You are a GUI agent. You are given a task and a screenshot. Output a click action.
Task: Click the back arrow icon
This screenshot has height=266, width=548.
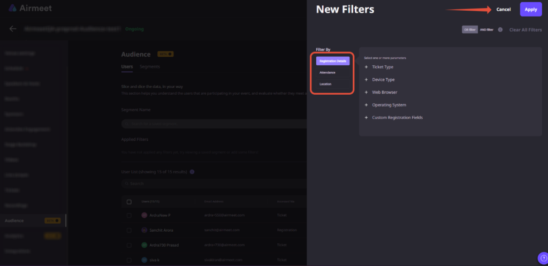(13, 29)
